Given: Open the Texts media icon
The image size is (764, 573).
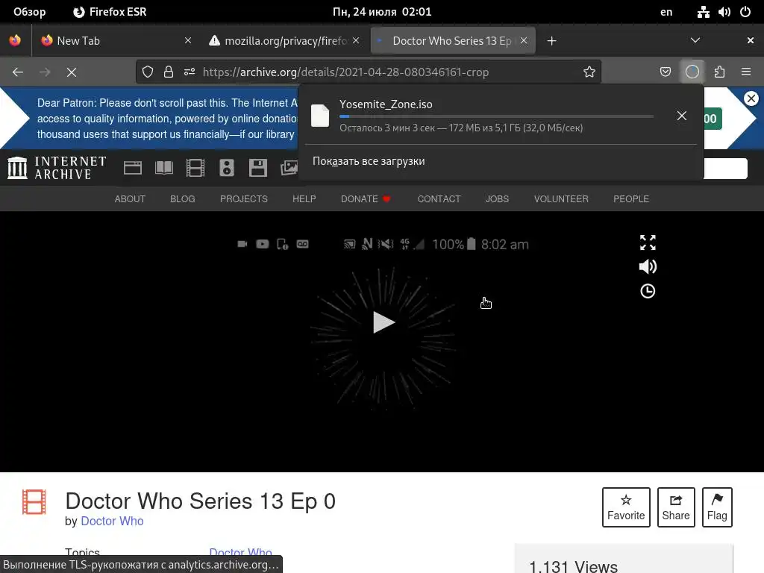Looking at the screenshot, I should 164,168.
